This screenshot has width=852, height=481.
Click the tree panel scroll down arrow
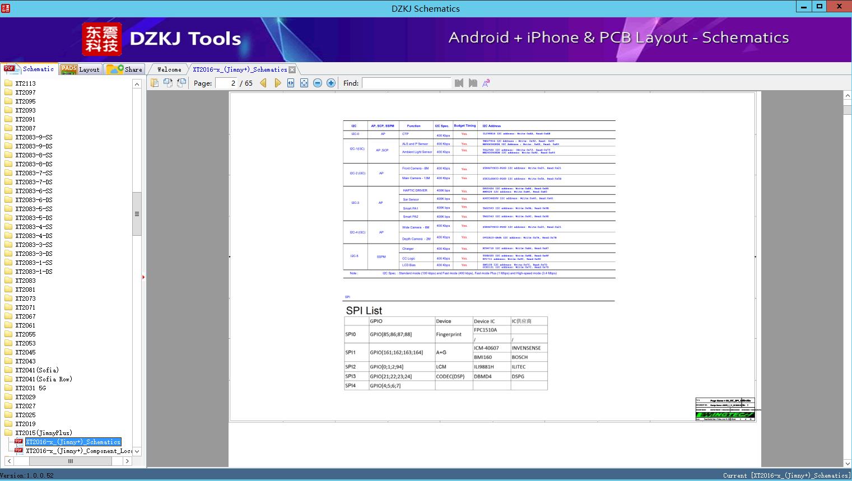coord(137,451)
